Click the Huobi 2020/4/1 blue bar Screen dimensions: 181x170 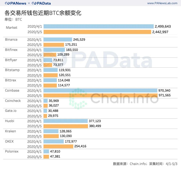(x=66, y=121)
